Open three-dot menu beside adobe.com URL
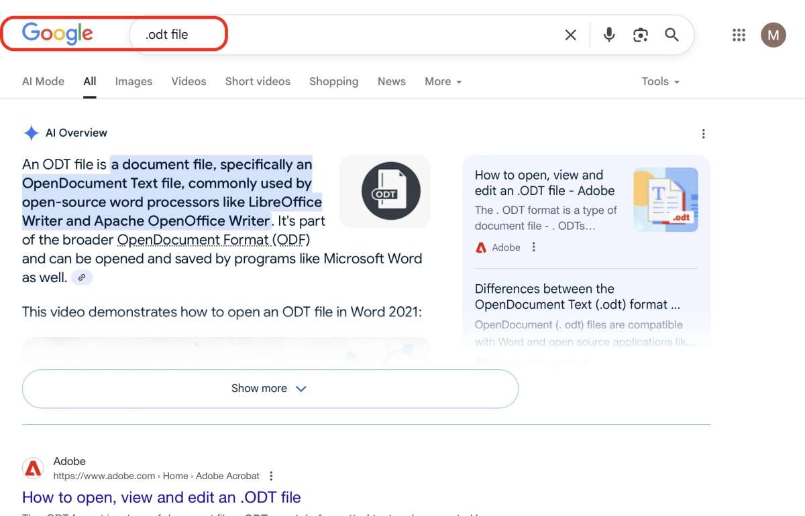 click(271, 476)
